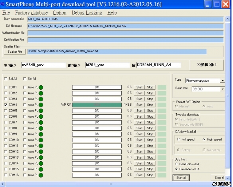233x187 pixels.
Task: Click Stop for COM13
Action: click(150, 158)
